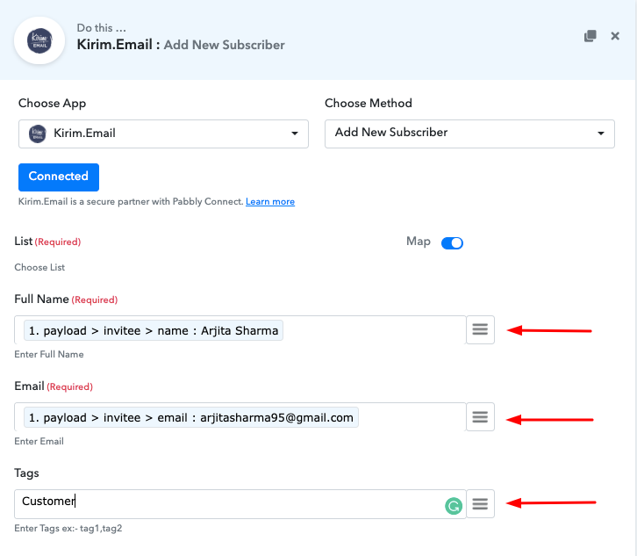Click the Tags input field containing Customer
Screen dimensions: 637x556
point(240,504)
